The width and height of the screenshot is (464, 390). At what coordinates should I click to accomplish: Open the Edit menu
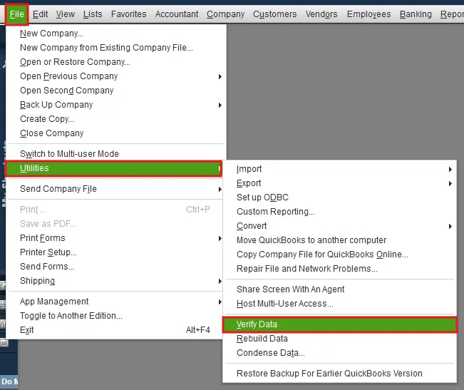(40, 14)
